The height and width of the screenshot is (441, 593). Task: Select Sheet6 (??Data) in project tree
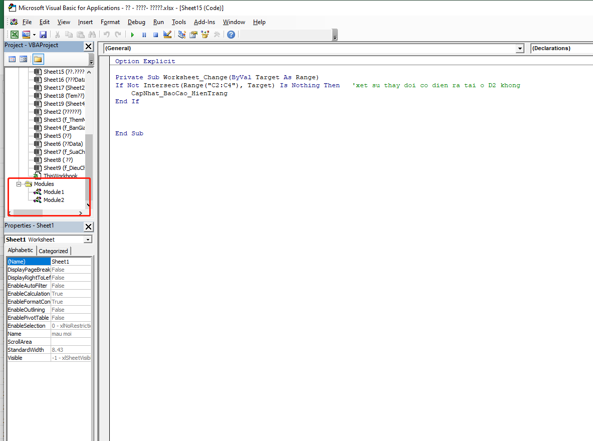point(63,144)
